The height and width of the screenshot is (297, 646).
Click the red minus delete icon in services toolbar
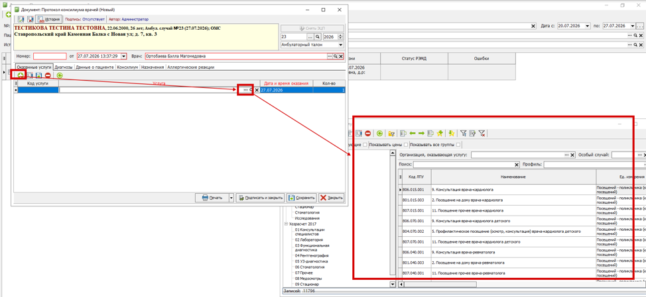[x=48, y=75]
